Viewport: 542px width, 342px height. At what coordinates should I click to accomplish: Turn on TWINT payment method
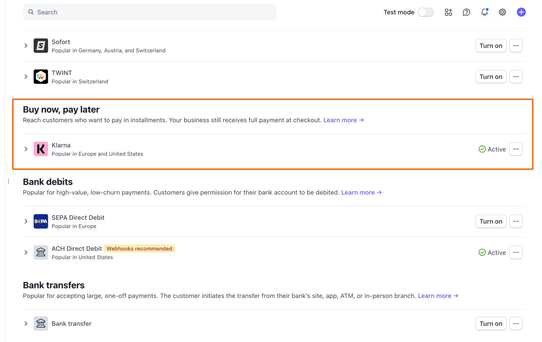coord(491,77)
